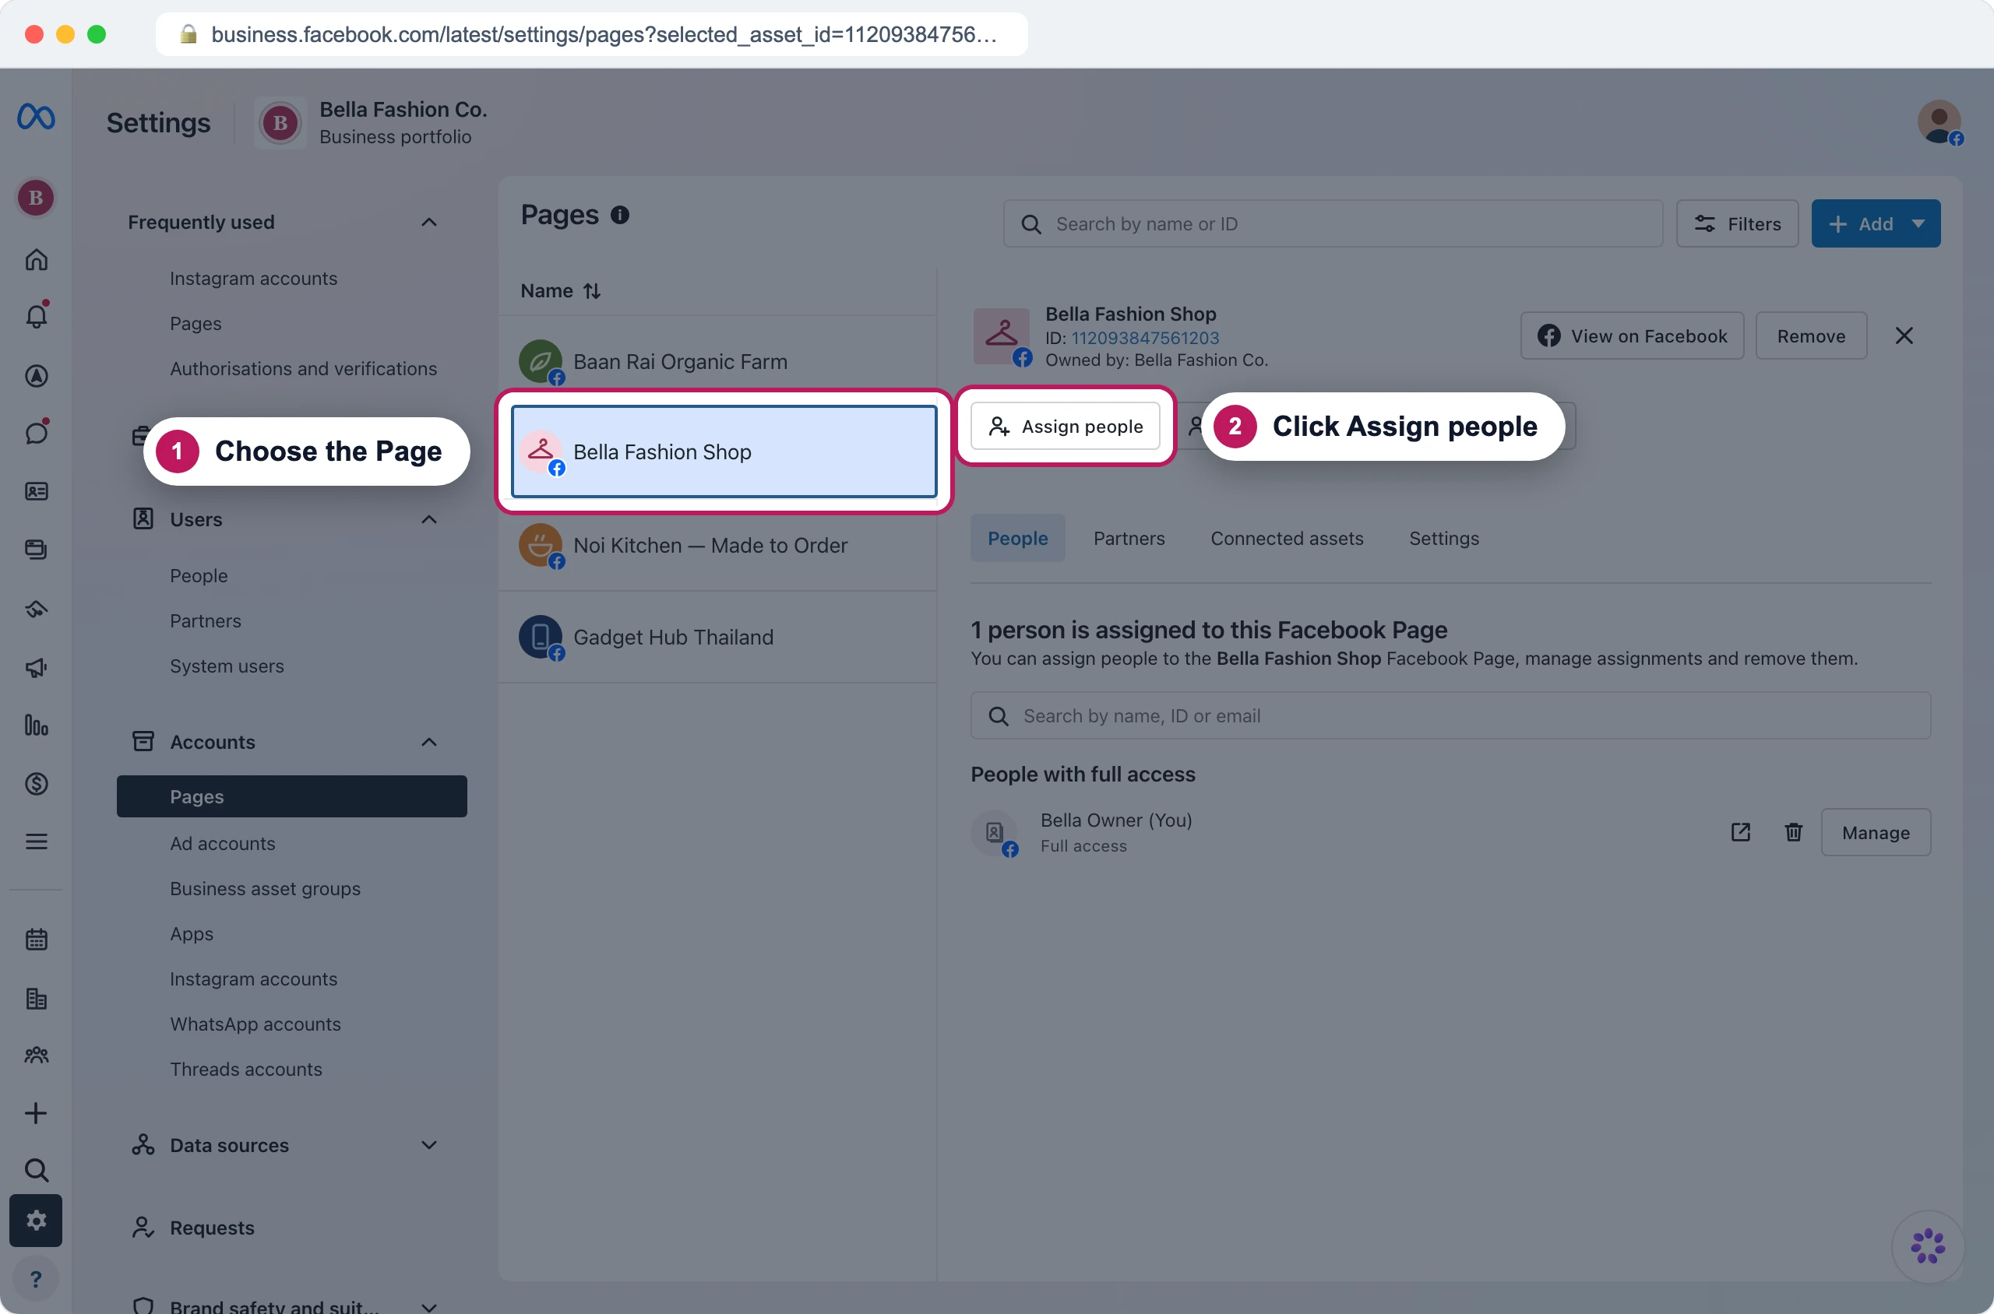This screenshot has height=1314, width=1994.
Task: Click the Remove button
Action: click(x=1811, y=336)
